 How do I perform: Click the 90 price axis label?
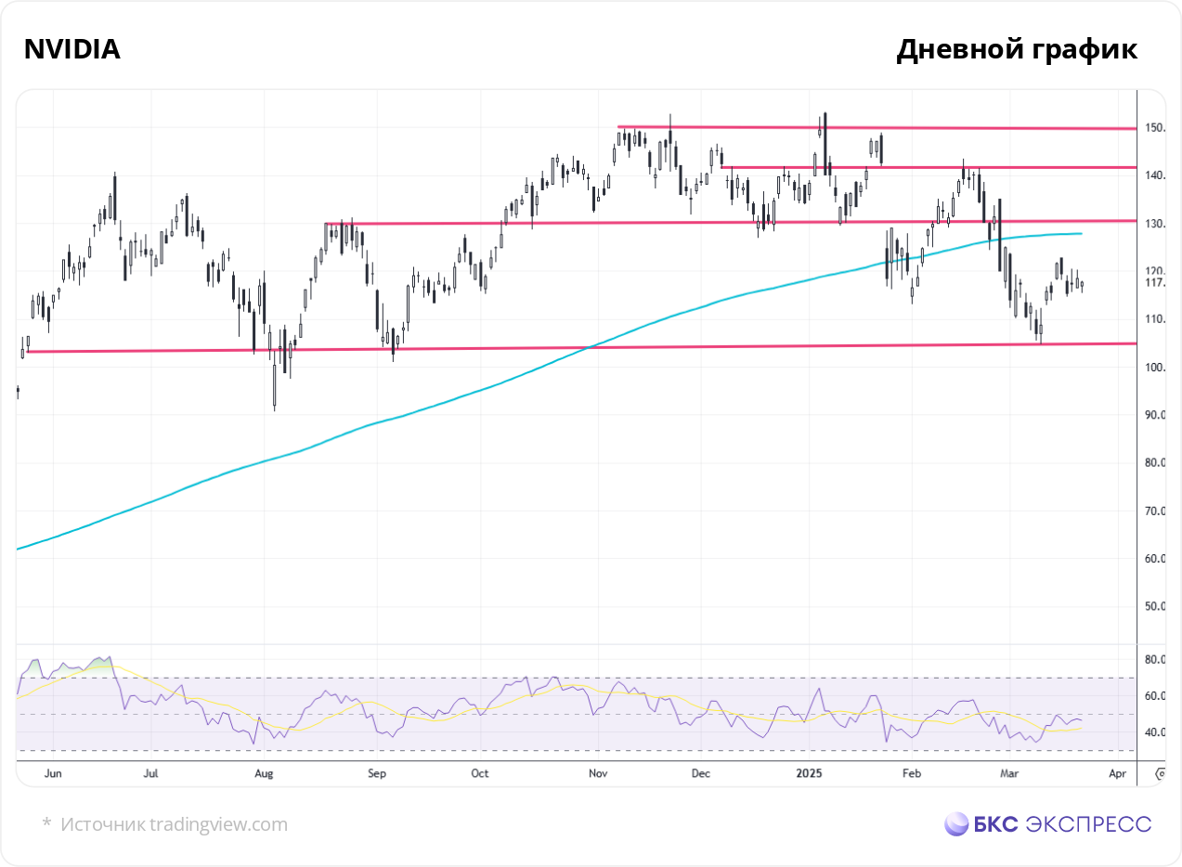(x=1154, y=415)
